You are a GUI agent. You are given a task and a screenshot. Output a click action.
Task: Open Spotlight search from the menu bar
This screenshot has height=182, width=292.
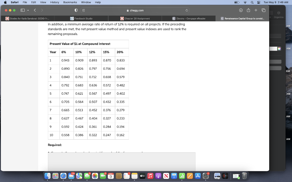252,2
